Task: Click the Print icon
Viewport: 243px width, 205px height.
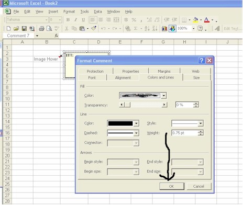Action: [x=41, y=28]
